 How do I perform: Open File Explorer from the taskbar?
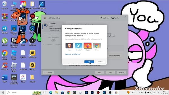coord(57,93)
